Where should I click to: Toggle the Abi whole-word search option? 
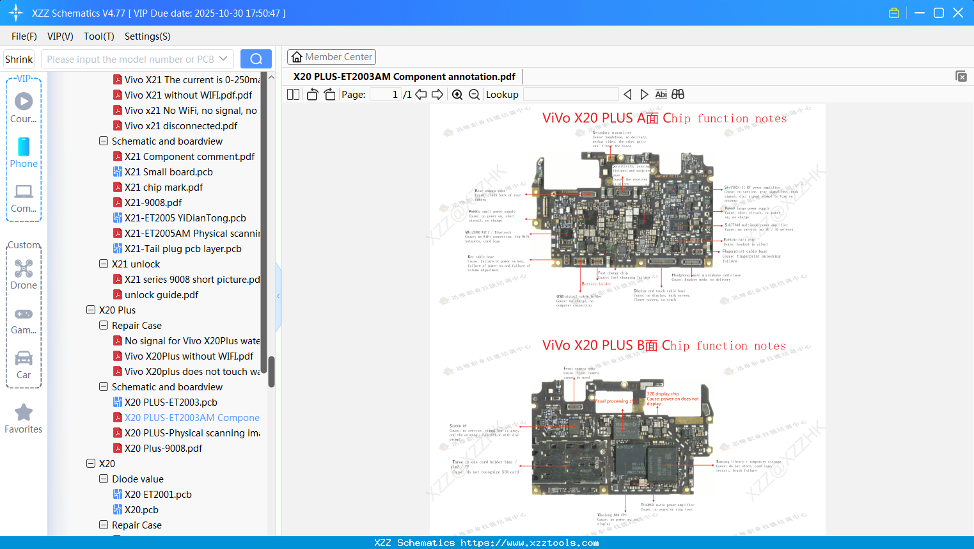click(x=661, y=94)
